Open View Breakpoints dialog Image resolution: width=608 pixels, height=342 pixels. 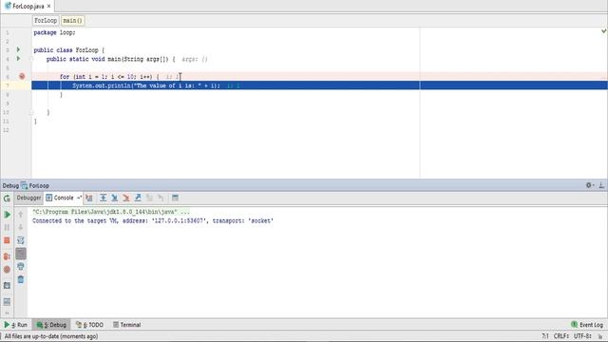[7, 256]
